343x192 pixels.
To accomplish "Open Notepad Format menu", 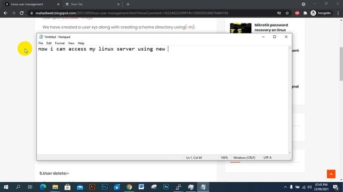I will [59, 43].
